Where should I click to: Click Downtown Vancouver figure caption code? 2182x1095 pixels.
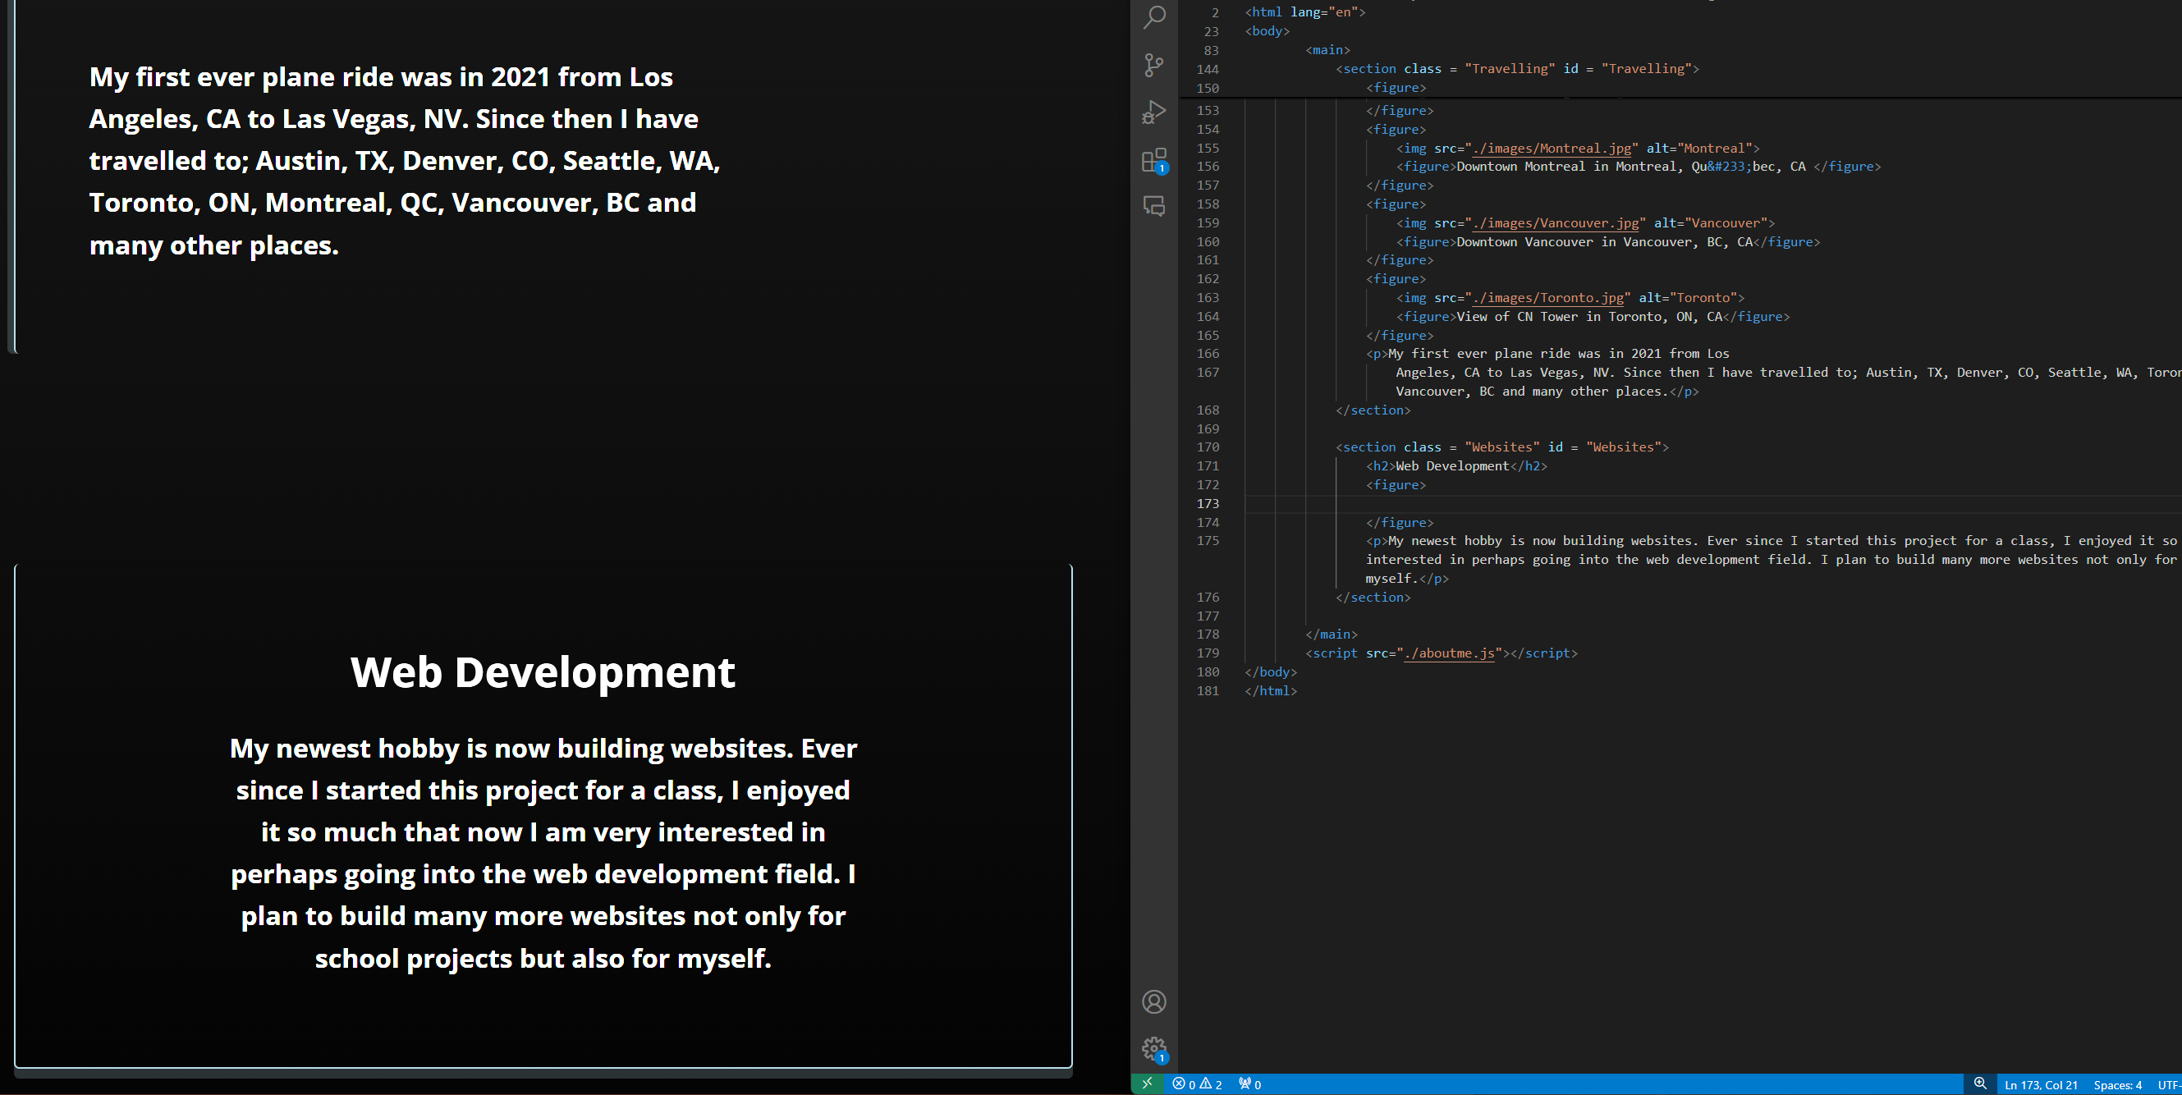(x=1607, y=242)
